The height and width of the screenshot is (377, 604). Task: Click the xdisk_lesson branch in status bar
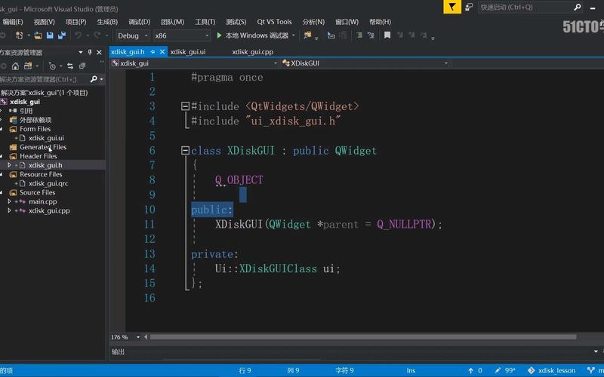pyautogui.click(x=556, y=371)
